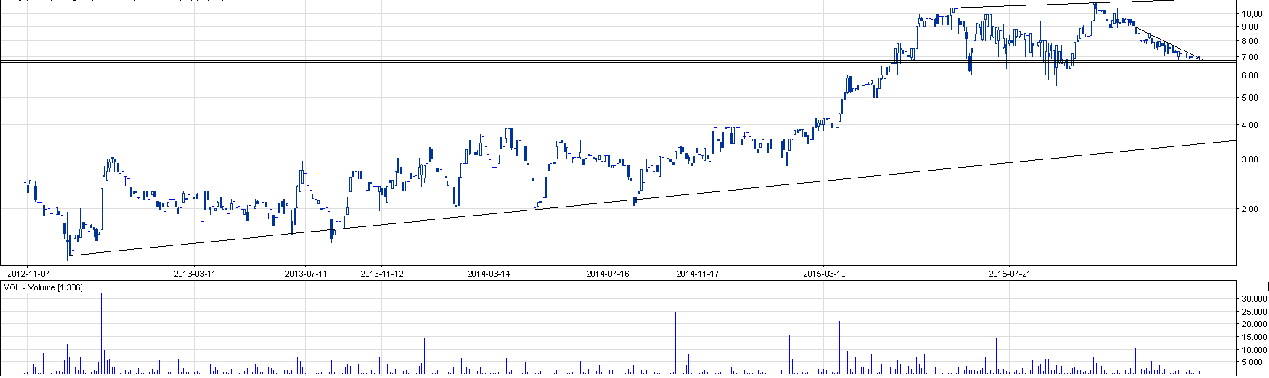Viewport: 1269px width, 378px height.
Task: Click the 10,00 price axis label
Action: tap(1250, 14)
